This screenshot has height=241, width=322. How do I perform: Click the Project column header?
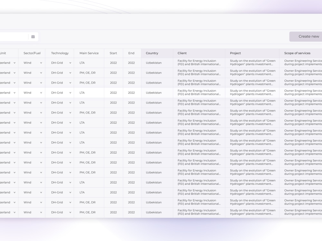(x=235, y=53)
